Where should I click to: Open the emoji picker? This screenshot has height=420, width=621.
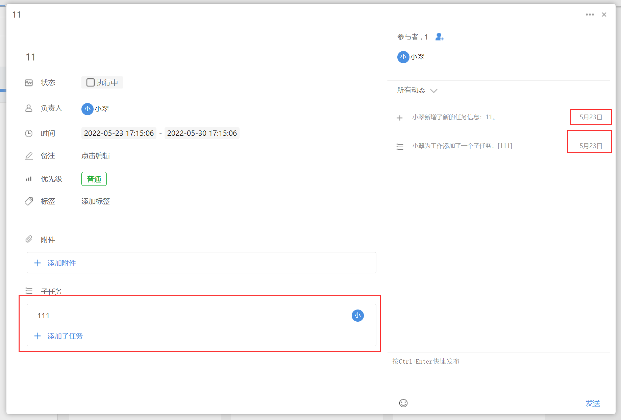point(403,403)
